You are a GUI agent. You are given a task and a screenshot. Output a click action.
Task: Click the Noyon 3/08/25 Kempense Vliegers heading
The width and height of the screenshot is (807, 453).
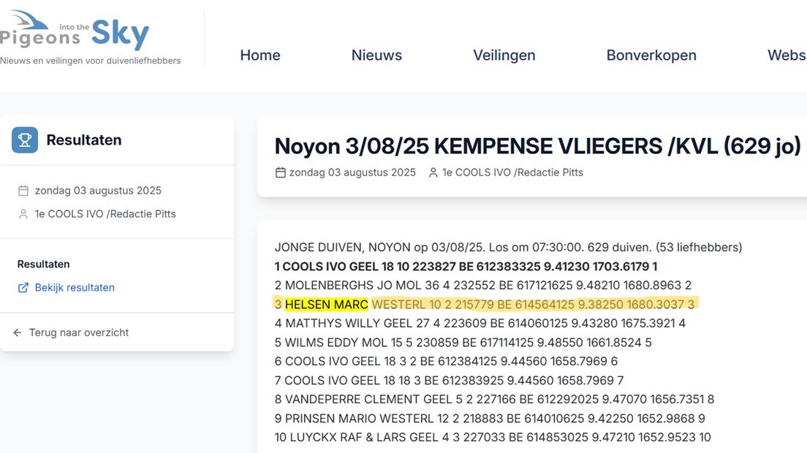(537, 146)
